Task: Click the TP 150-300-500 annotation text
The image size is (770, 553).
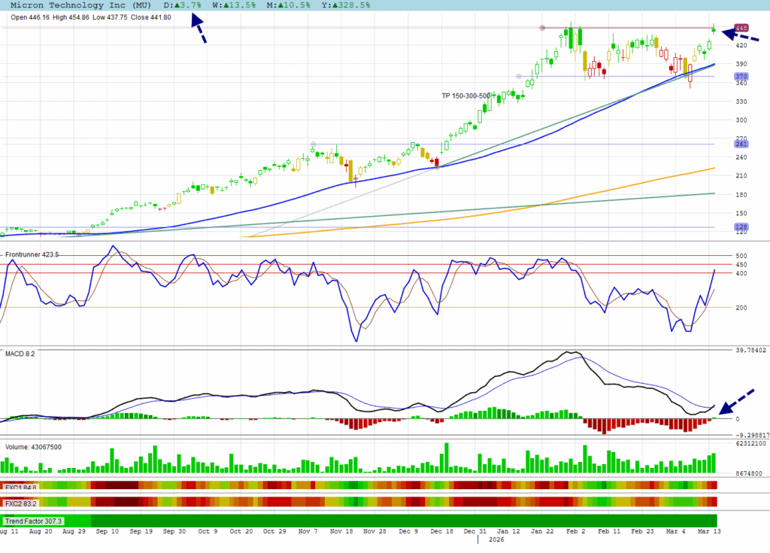Action: tap(467, 96)
